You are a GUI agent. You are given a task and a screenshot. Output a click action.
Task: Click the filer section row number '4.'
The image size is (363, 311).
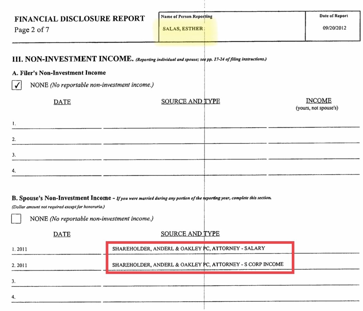14,171
